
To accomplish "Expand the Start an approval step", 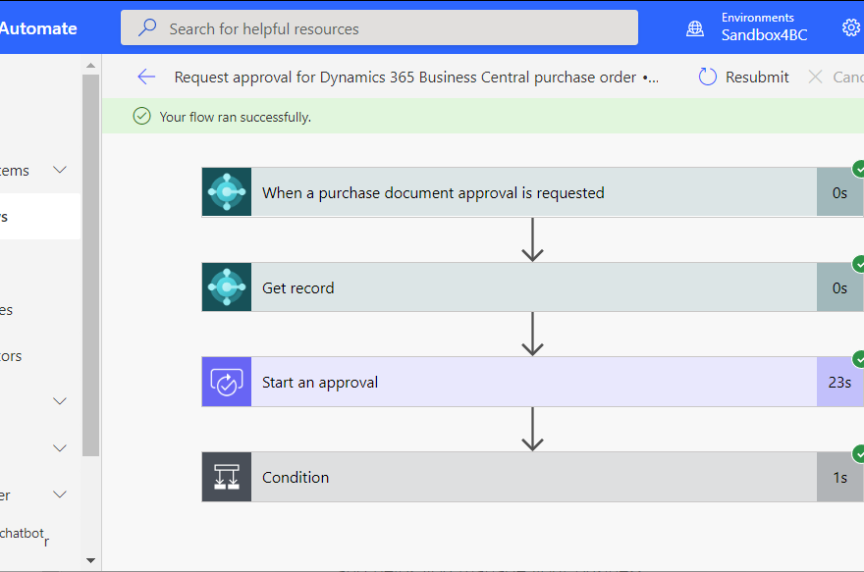I will (532, 382).
